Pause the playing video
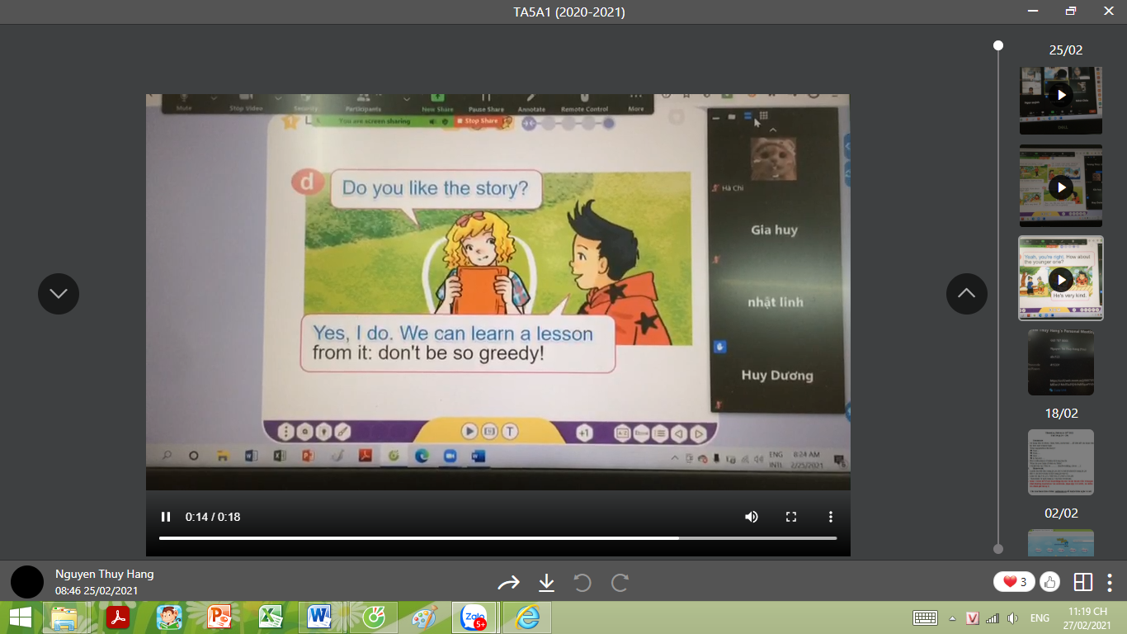The image size is (1127, 634). point(166,517)
